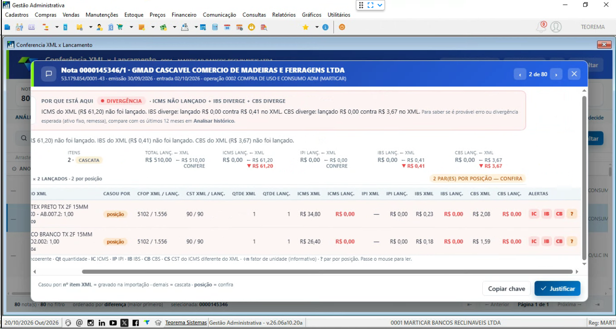616x329 pixels.
Task: Click the yellow star favorites icon
Action: [305, 27]
